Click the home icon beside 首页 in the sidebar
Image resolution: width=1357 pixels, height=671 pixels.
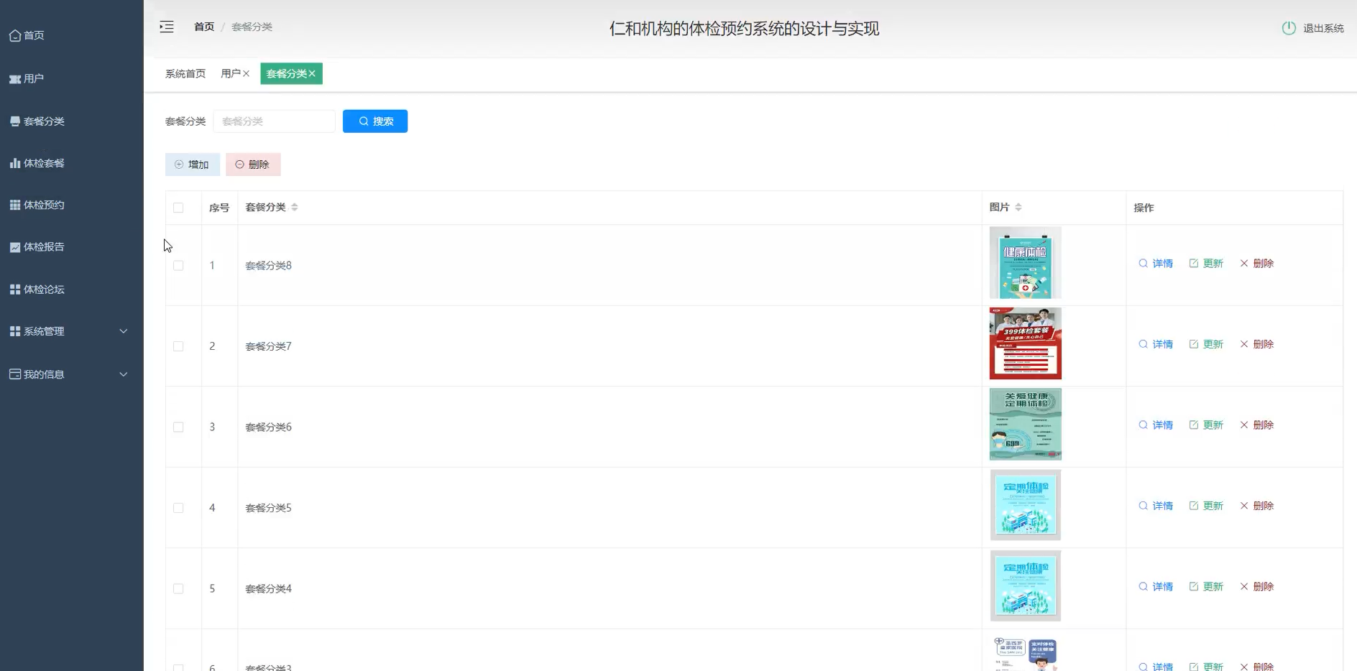click(15, 35)
